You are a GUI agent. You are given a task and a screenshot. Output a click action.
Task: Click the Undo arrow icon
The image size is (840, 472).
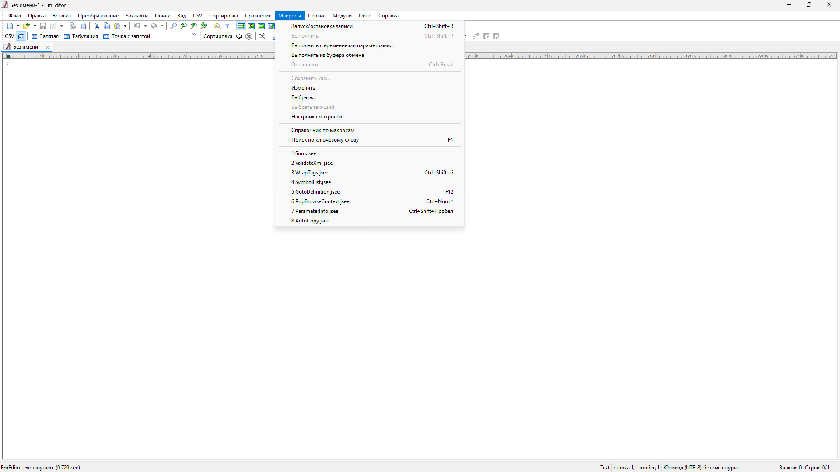pos(137,26)
